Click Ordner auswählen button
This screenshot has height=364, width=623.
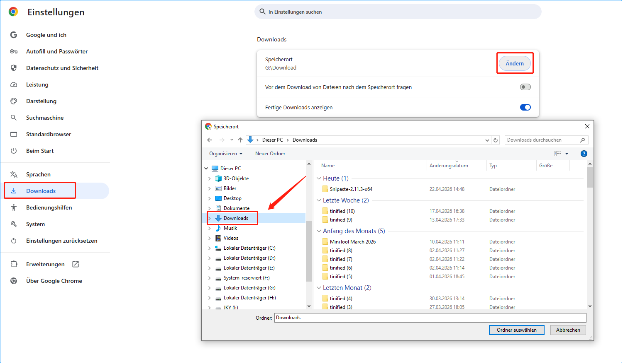click(517, 330)
